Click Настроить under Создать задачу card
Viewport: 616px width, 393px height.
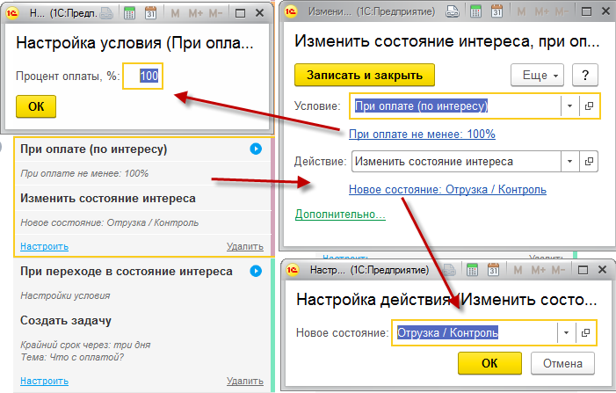pyautogui.click(x=45, y=381)
